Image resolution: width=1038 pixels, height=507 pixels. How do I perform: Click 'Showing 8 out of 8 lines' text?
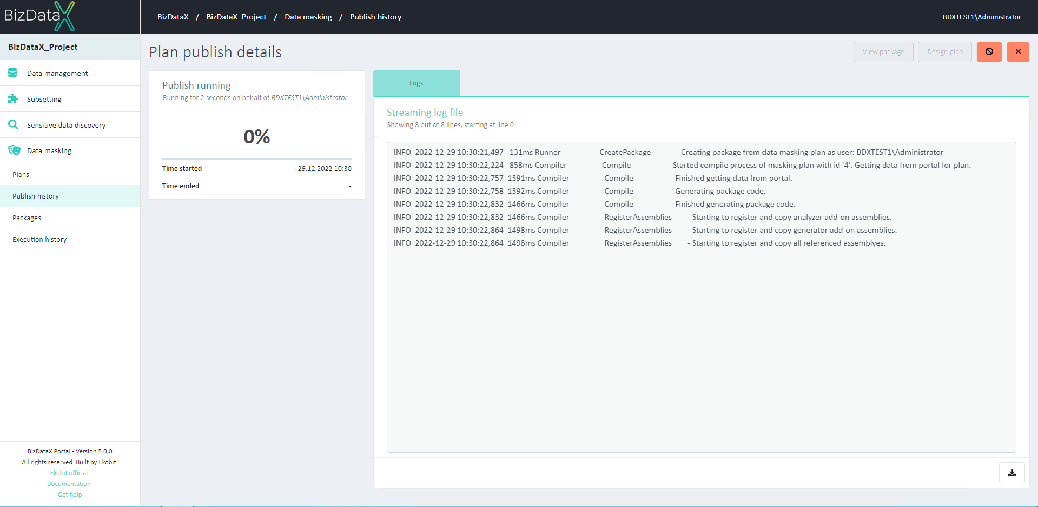(451, 125)
